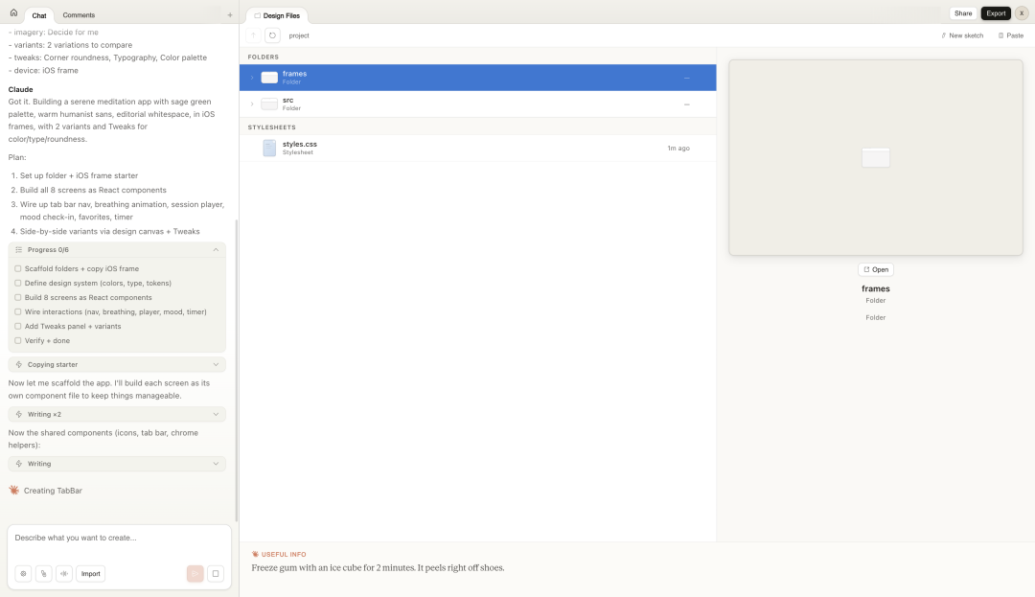
Task: Click the home icon
Action: pyautogui.click(x=13, y=13)
